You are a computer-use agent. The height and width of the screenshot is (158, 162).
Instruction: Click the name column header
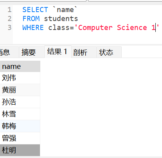20,67
